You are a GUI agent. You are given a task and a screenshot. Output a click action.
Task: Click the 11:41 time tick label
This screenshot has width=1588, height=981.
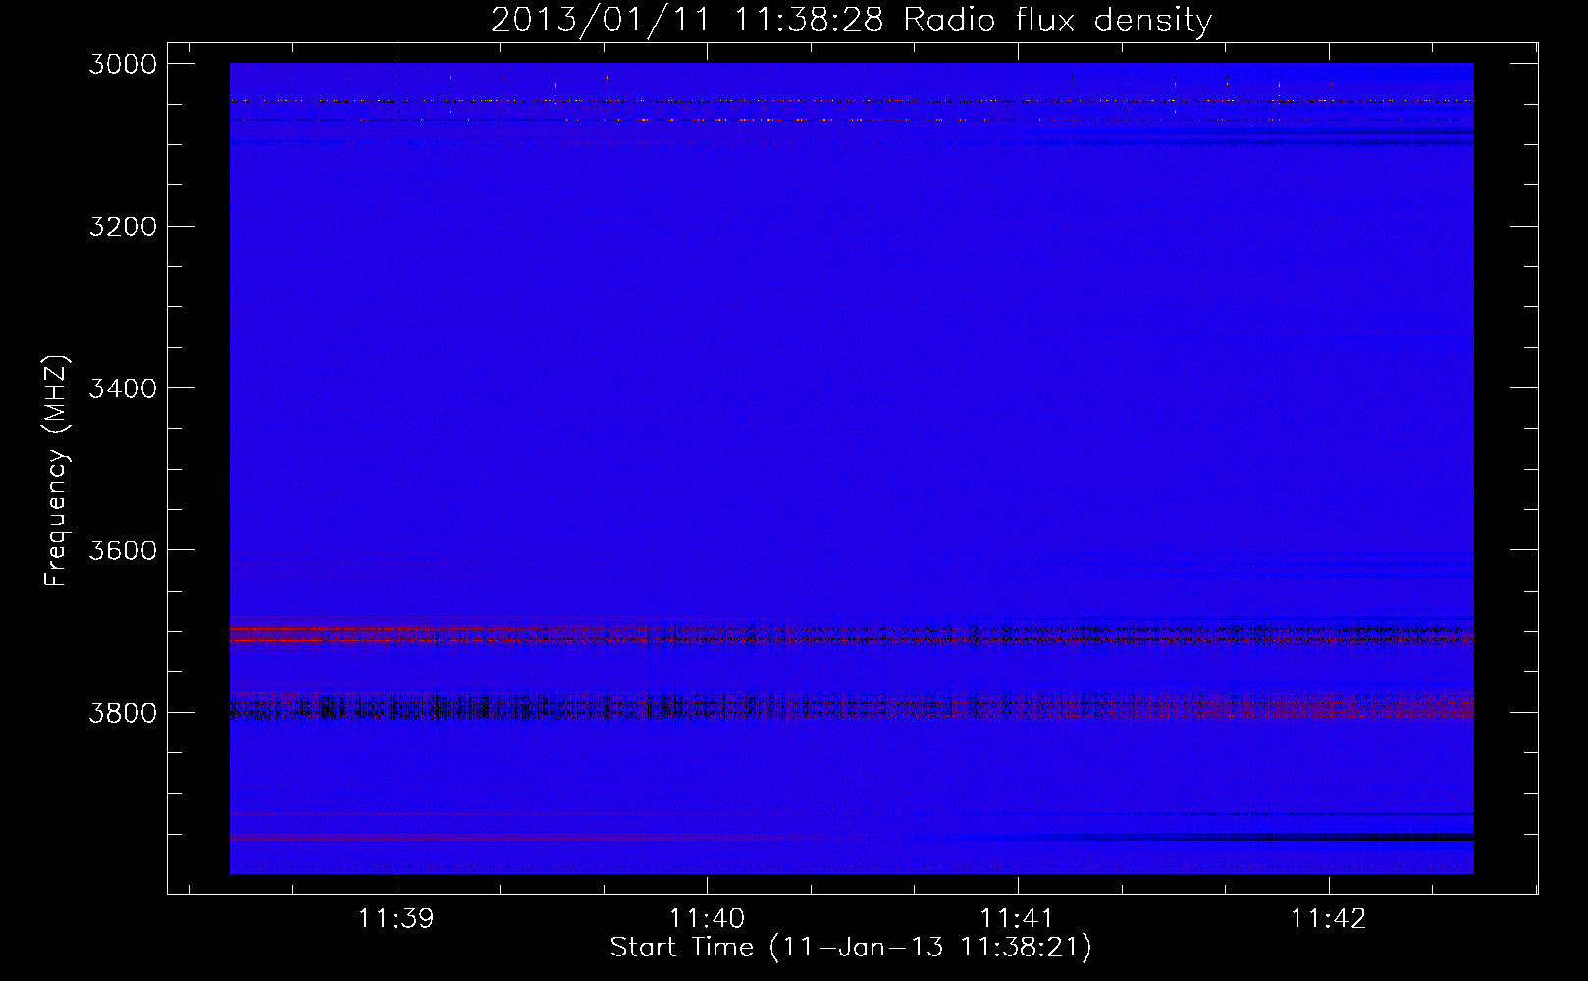(1018, 919)
